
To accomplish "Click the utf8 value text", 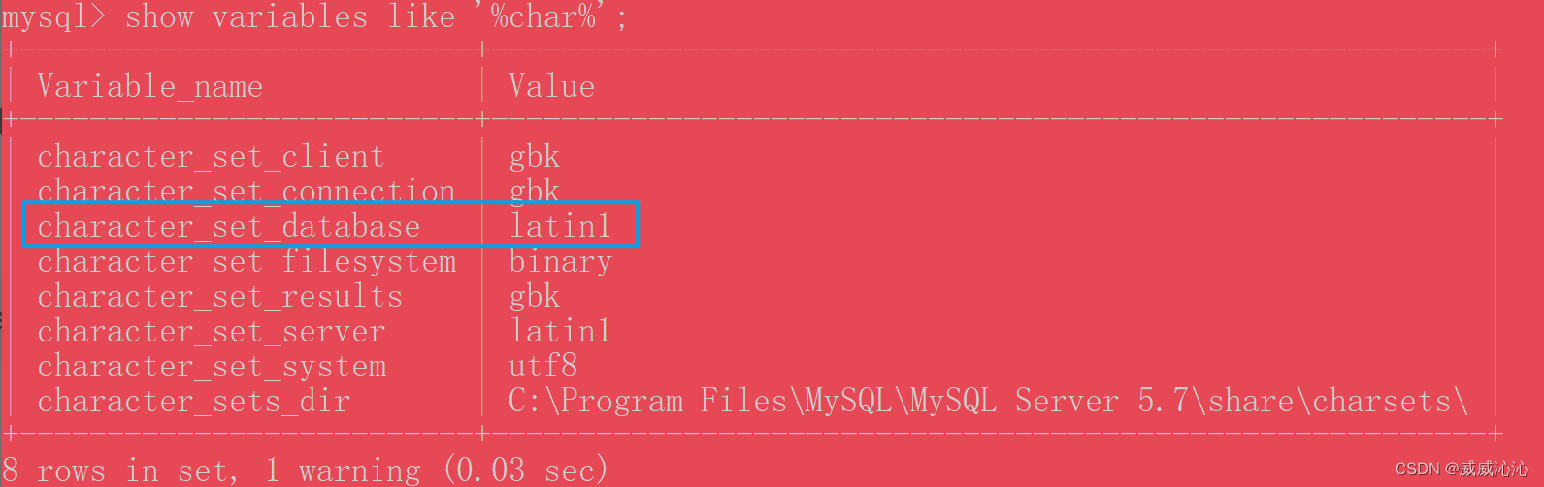I will click(542, 366).
